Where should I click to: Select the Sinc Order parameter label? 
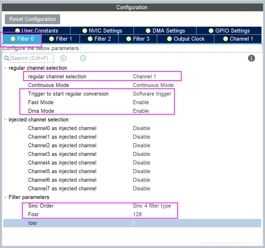pos(41,206)
